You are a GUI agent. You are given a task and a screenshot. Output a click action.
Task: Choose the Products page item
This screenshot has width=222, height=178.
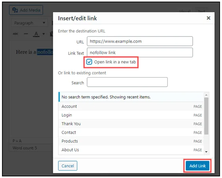(x=131, y=141)
